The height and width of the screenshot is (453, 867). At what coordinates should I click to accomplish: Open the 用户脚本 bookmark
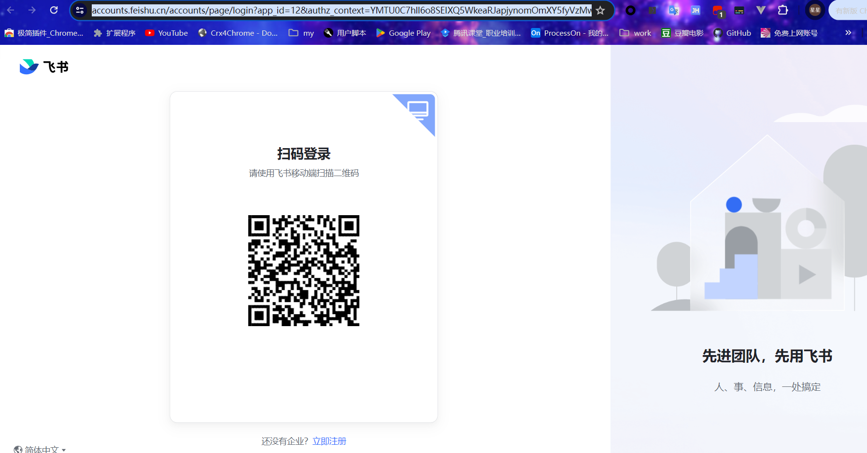345,33
